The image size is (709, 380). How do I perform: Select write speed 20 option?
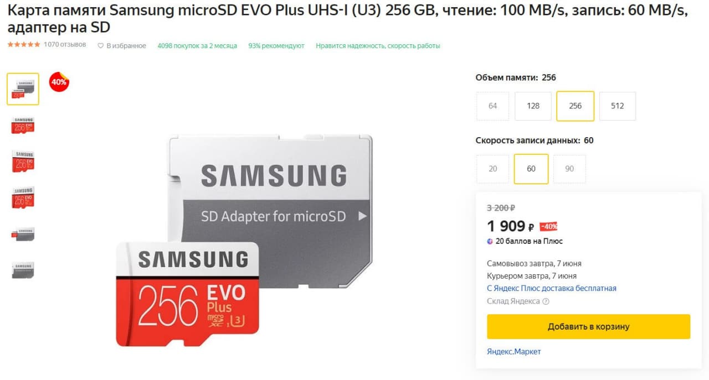492,169
